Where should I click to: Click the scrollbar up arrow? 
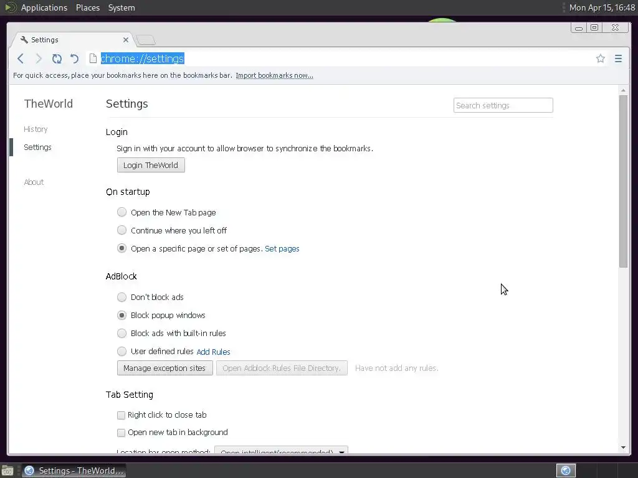pos(623,90)
